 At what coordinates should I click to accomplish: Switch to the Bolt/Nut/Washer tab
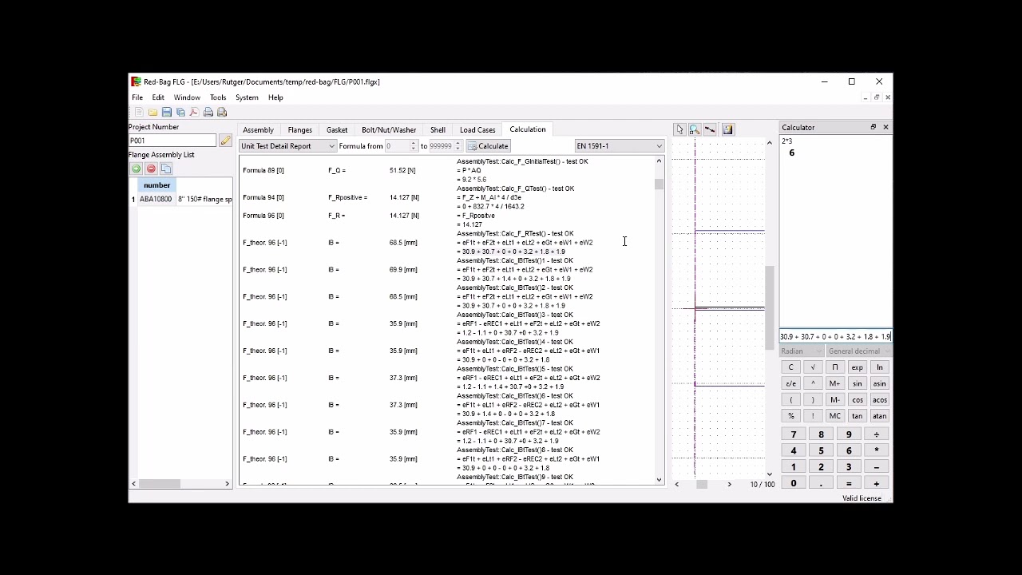389,129
